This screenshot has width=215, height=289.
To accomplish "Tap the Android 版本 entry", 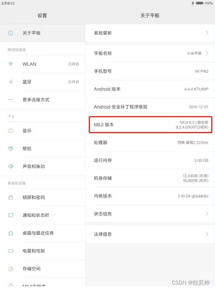I will point(150,89).
